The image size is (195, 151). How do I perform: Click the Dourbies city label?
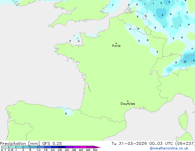[x=128, y=104]
